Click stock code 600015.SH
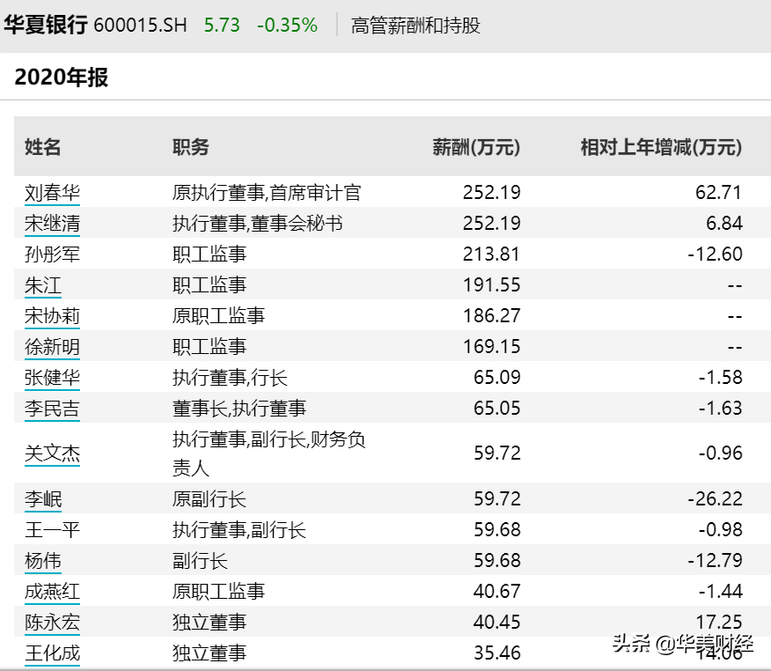 click(140, 25)
